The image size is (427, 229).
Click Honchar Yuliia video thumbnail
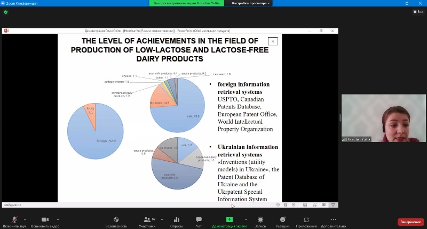[383, 118]
